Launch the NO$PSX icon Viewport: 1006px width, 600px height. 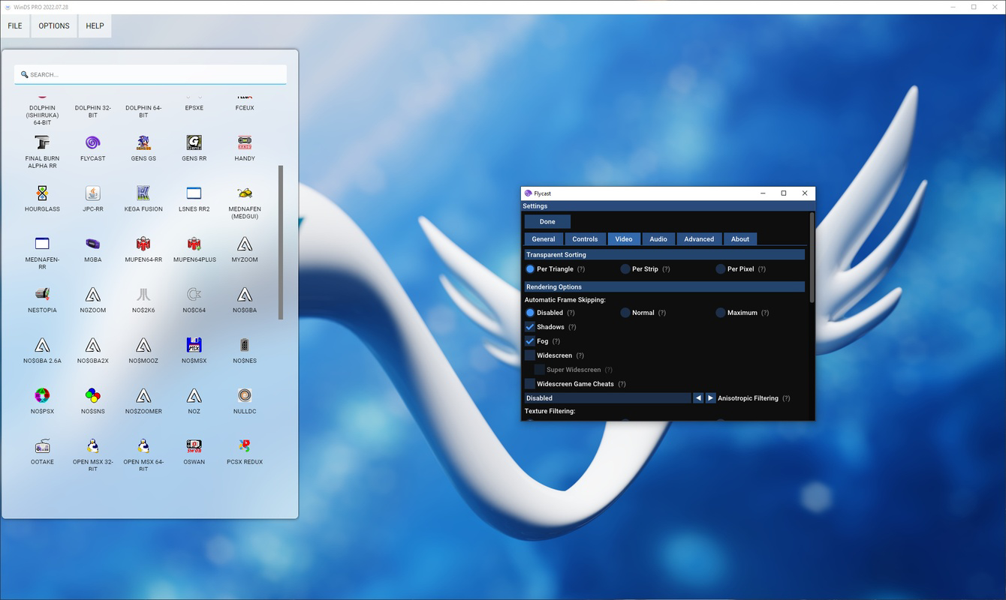42,395
